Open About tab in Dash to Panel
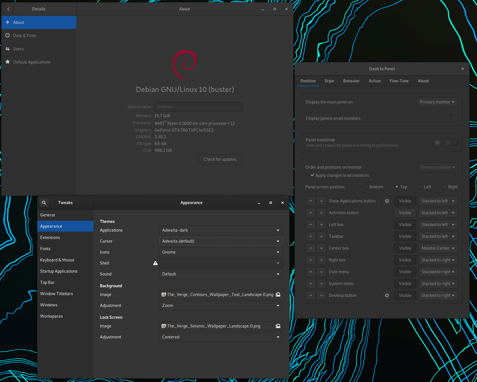The width and height of the screenshot is (477, 382). [x=423, y=81]
